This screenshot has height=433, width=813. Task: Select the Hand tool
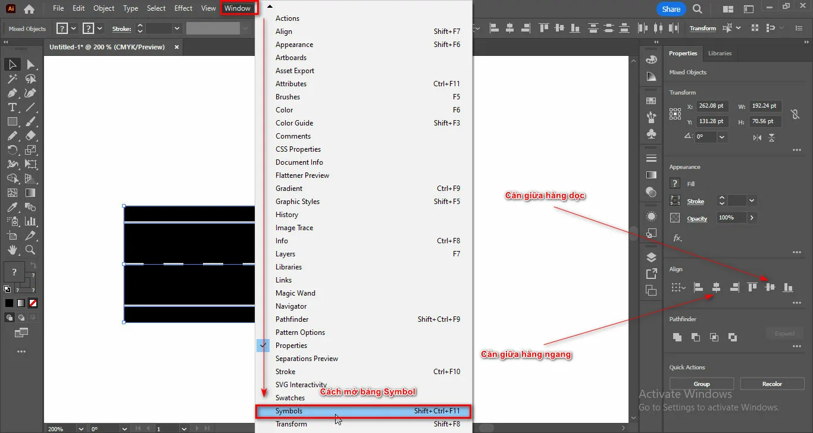tap(12, 250)
